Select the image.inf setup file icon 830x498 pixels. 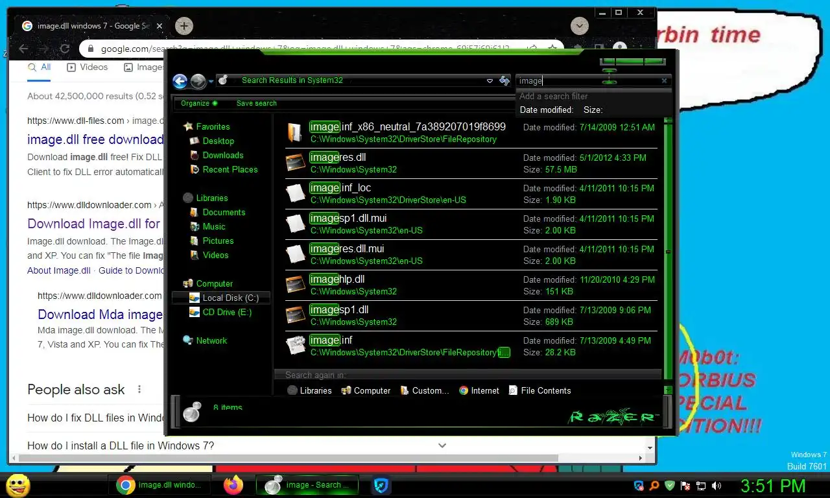coord(296,346)
